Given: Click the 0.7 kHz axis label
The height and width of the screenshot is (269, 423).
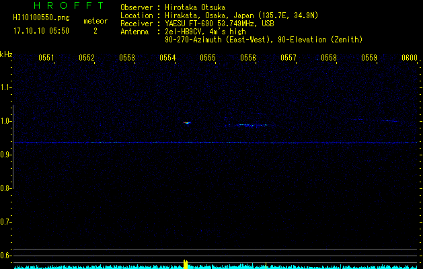Looking at the screenshot, I should (5, 222).
